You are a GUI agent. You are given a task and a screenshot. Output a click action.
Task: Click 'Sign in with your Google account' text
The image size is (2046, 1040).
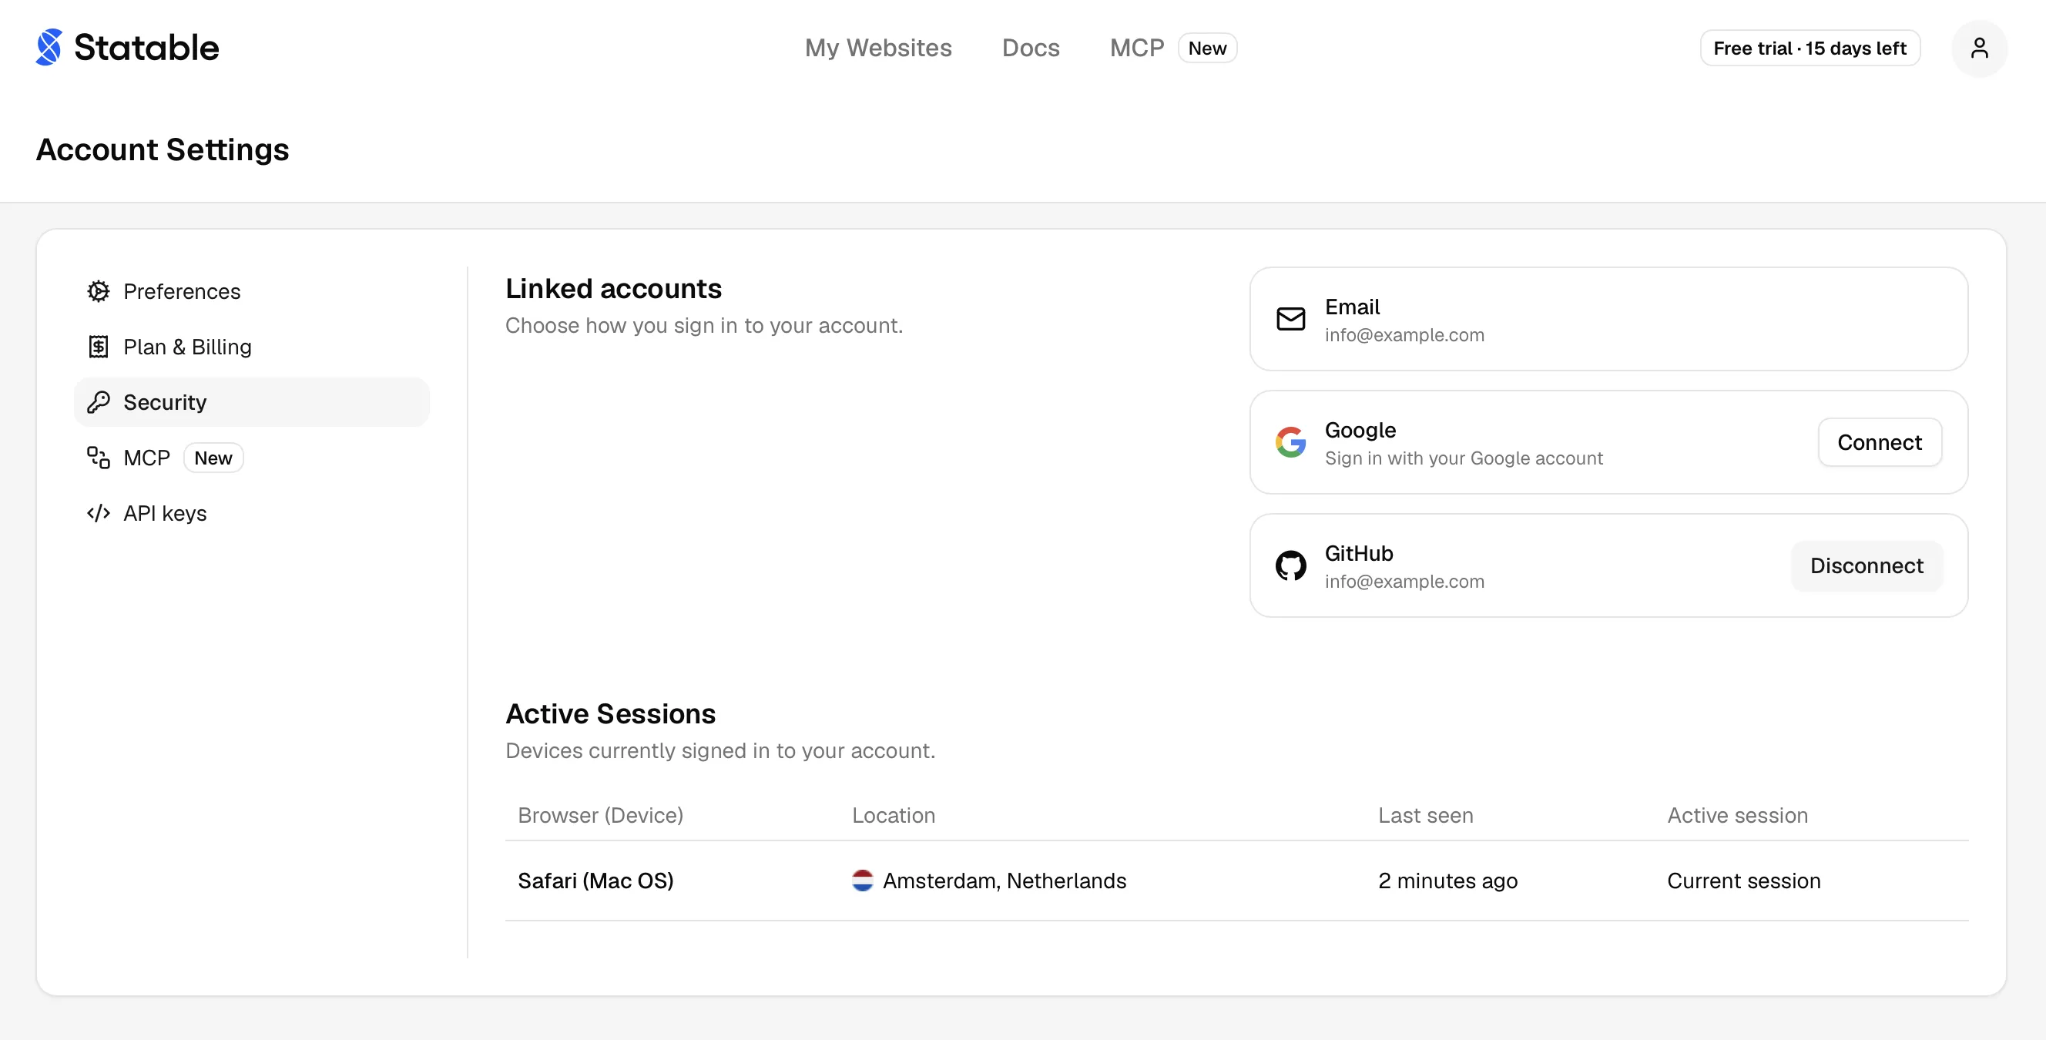point(1464,458)
